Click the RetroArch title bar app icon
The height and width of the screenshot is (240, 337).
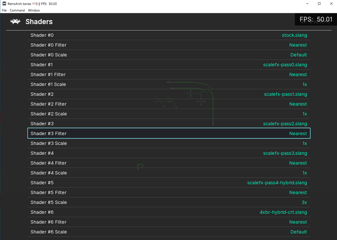tap(4, 4)
